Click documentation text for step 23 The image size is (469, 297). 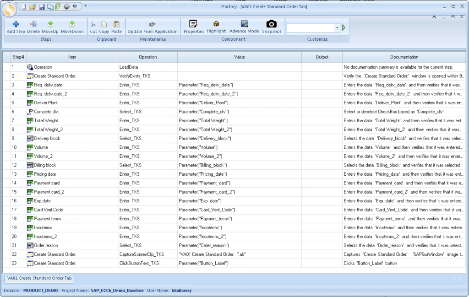370,263
